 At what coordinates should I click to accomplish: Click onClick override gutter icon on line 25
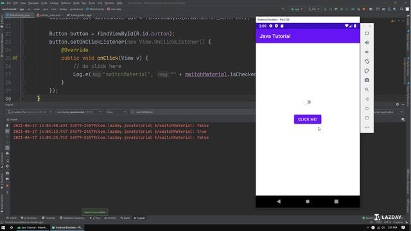pos(15,58)
